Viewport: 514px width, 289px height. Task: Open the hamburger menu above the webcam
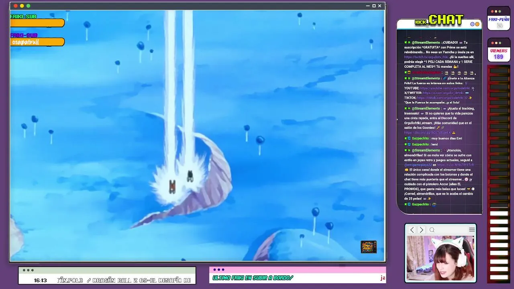point(472,230)
